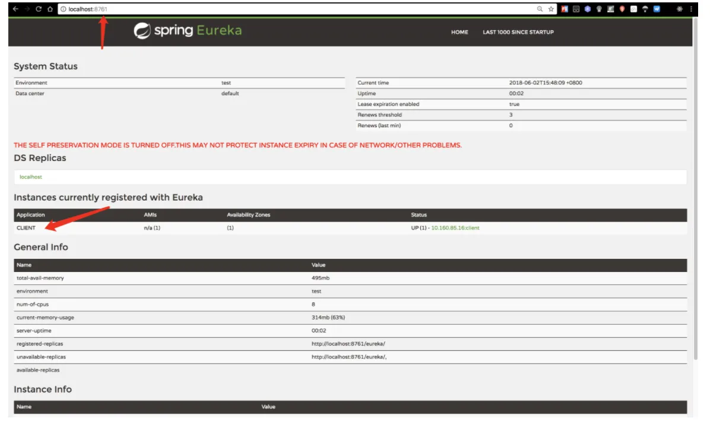Screen dimensions: 710x424
Task: Open LAST 1000 SINCE STARTUP page
Action: click(518, 32)
